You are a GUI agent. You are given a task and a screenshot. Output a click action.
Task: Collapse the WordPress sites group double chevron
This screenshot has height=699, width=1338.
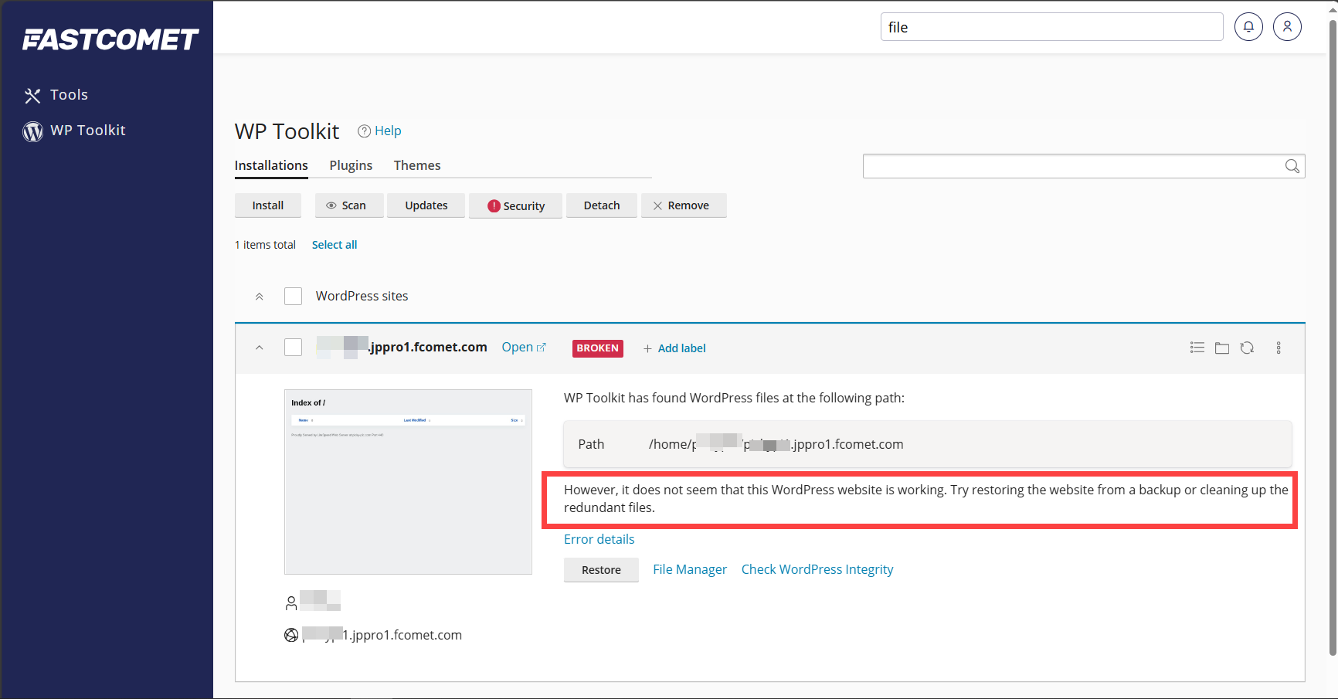tap(260, 297)
